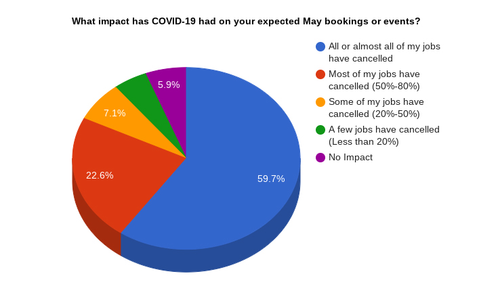
Task: Click the 5.9% label on the purple slice
Action: [x=169, y=85]
